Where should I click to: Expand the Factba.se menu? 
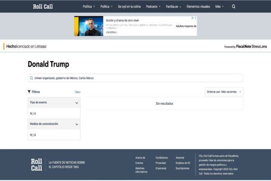pyautogui.click(x=173, y=7)
